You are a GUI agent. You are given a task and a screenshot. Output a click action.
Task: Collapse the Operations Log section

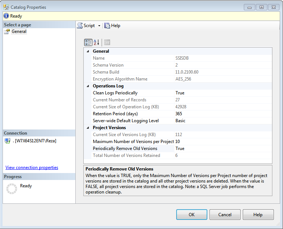click(88, 86)
